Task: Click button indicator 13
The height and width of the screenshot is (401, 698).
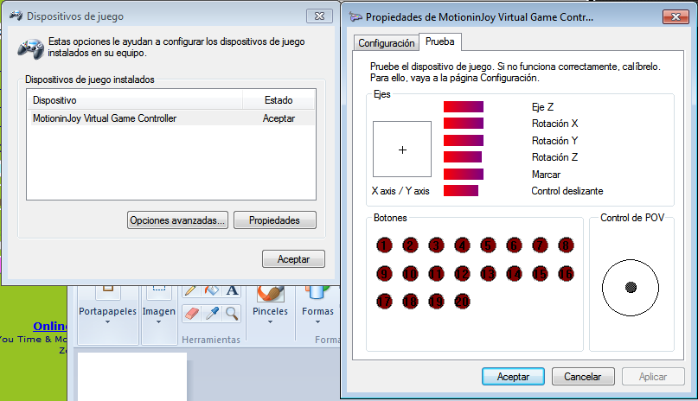Action: point(488,273)
